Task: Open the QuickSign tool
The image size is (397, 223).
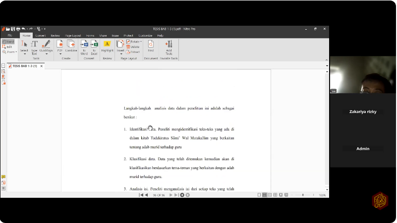Action: coord(46,47)
